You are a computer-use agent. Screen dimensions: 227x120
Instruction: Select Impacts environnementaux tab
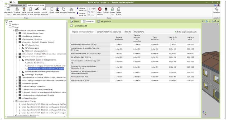[83, 32]
